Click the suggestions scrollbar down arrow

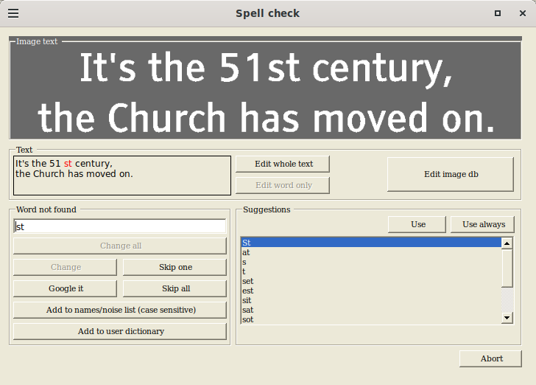point(507,318)
